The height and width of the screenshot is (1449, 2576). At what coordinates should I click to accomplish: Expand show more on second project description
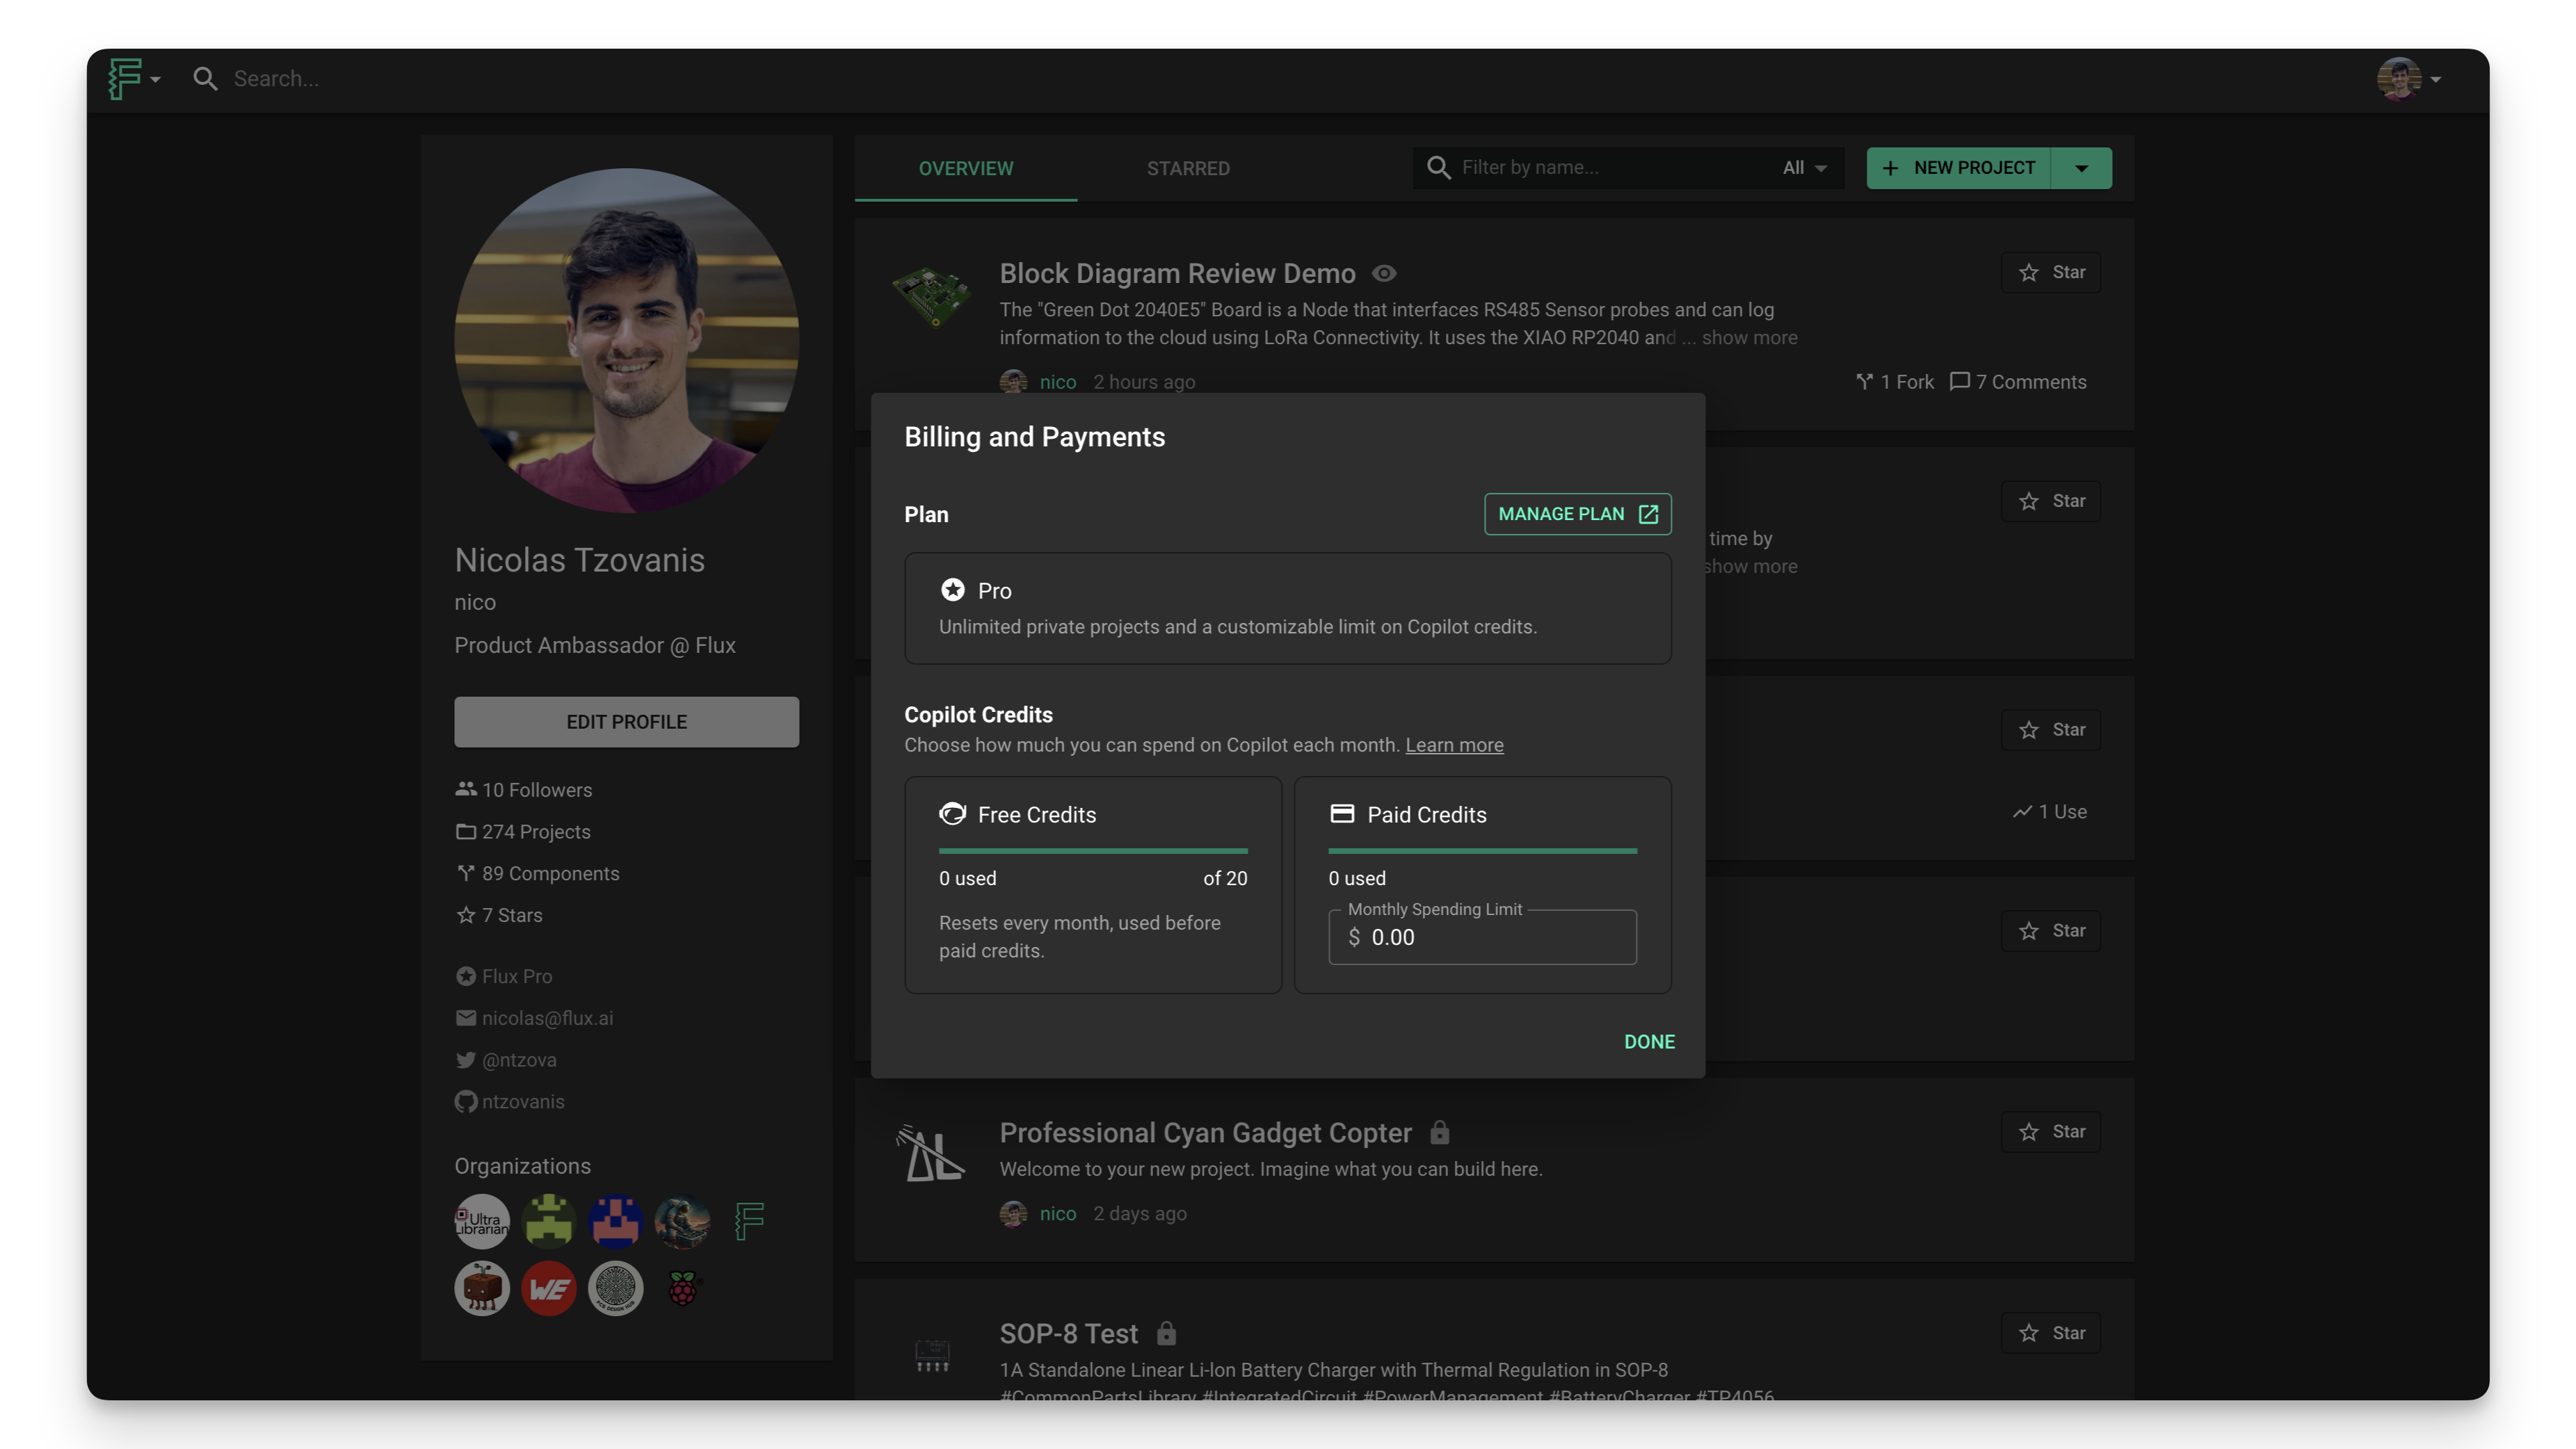click(1751, 566)
